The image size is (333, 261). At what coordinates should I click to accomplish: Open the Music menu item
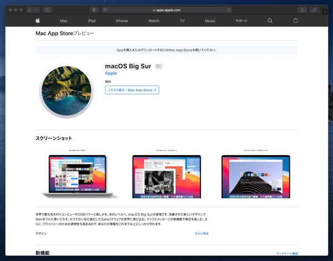(210, 21)
